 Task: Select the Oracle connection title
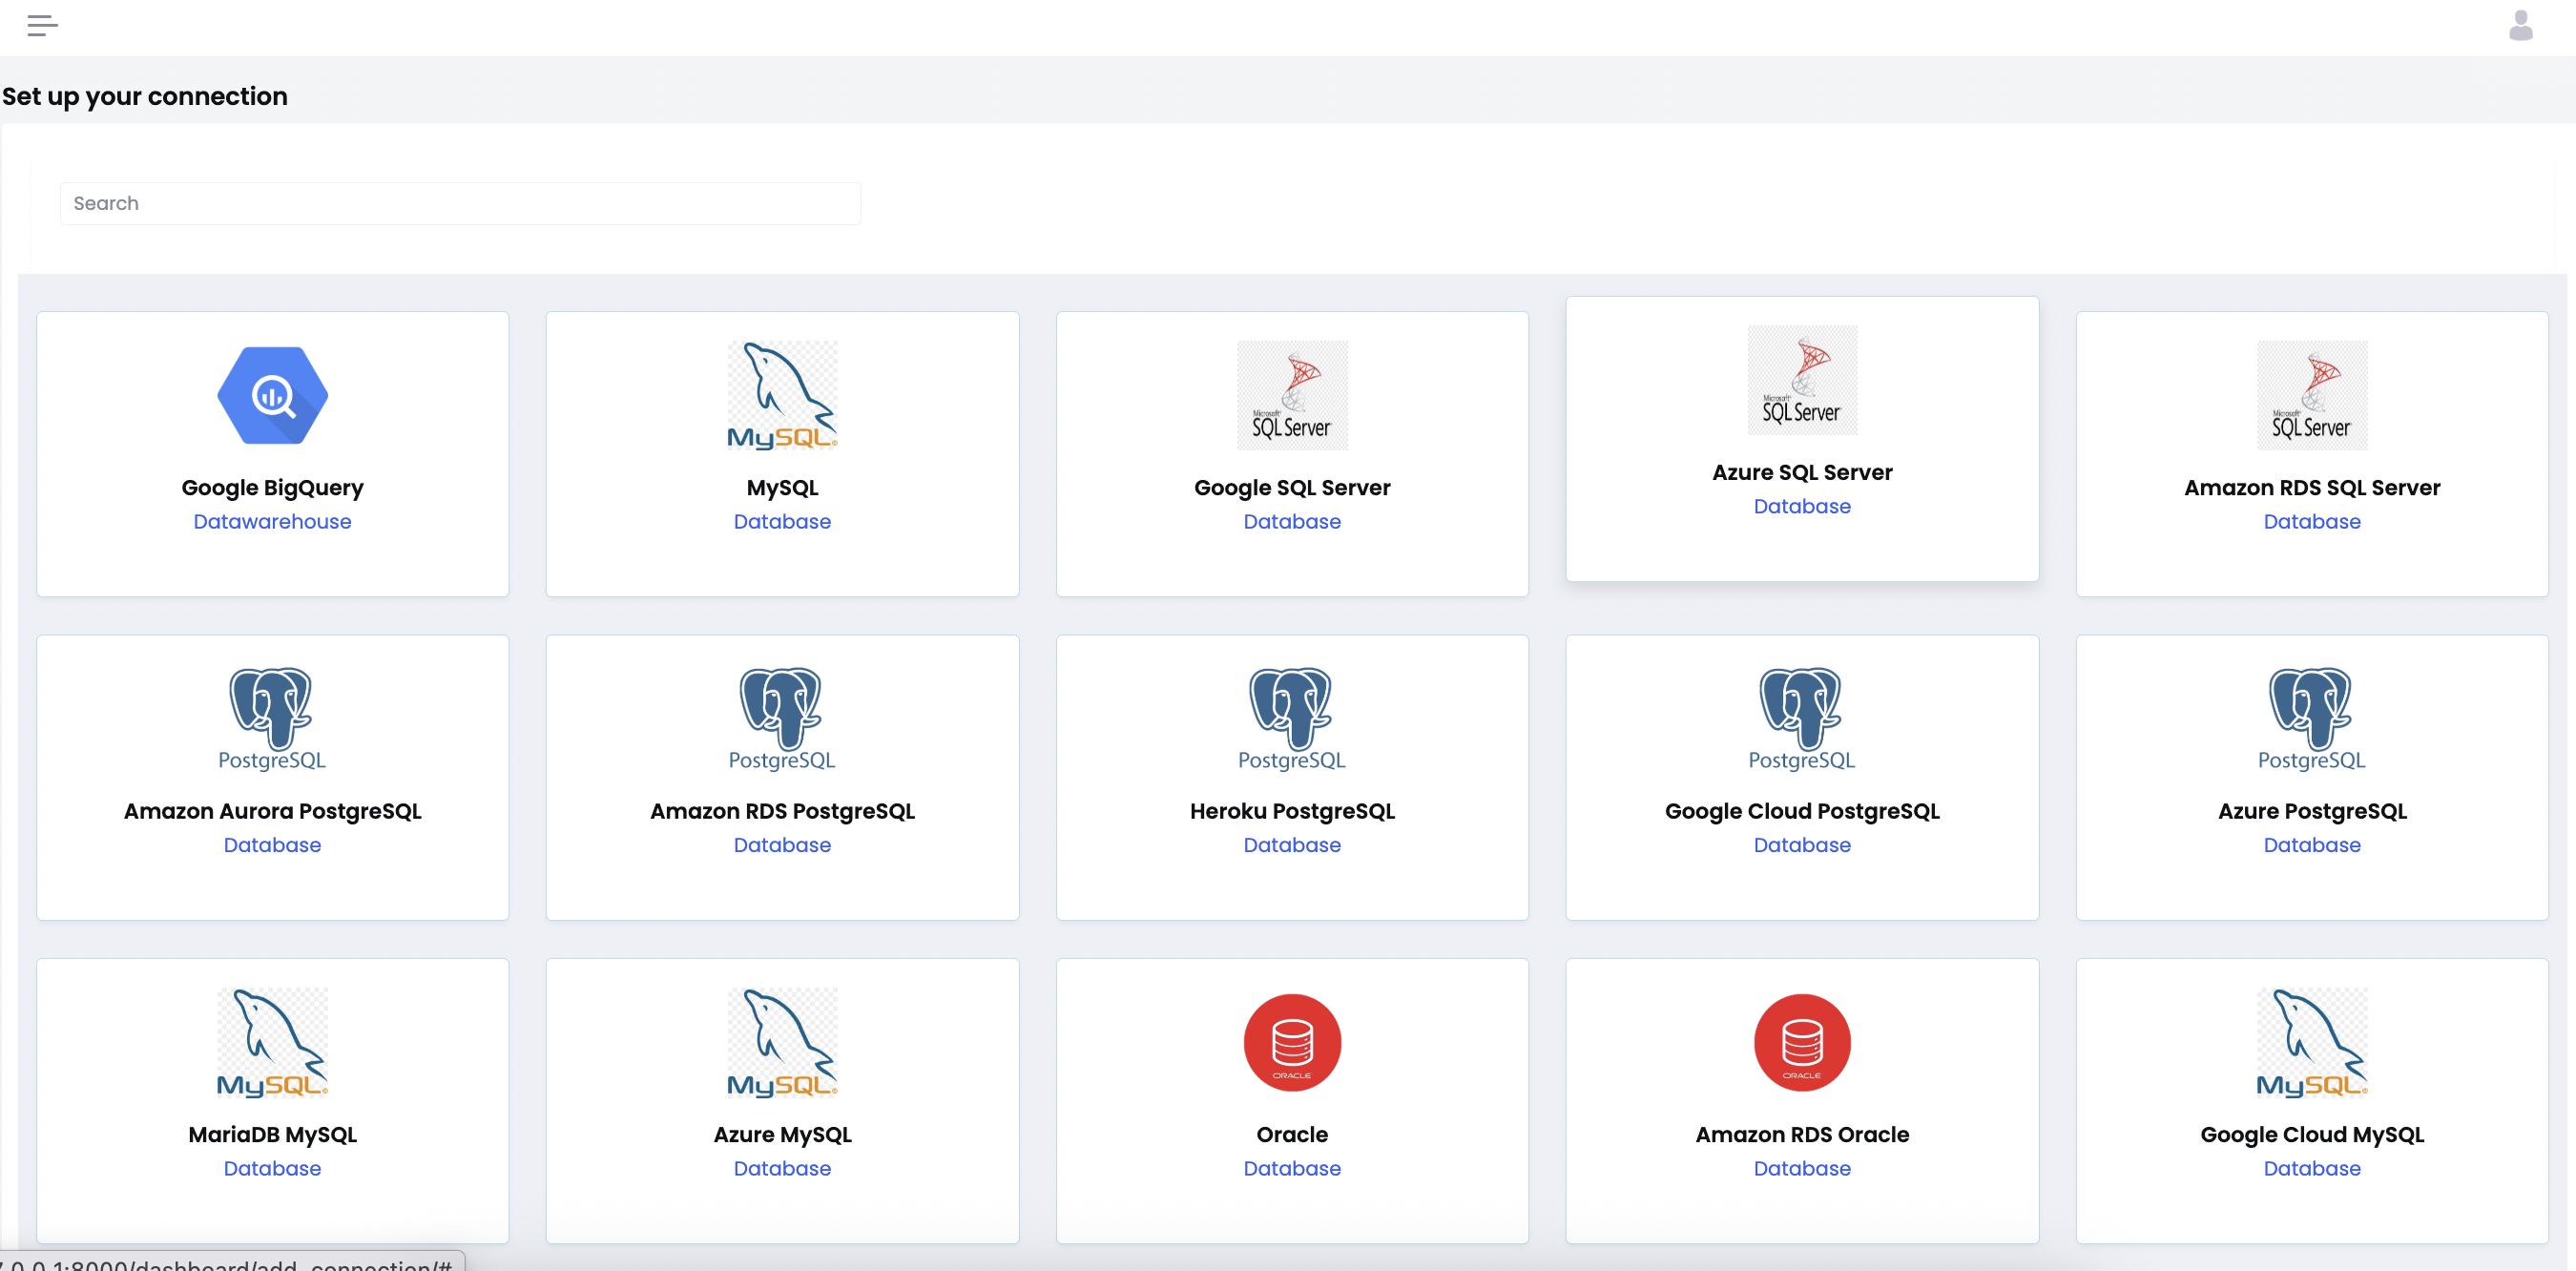(x=1292, y=1135)
